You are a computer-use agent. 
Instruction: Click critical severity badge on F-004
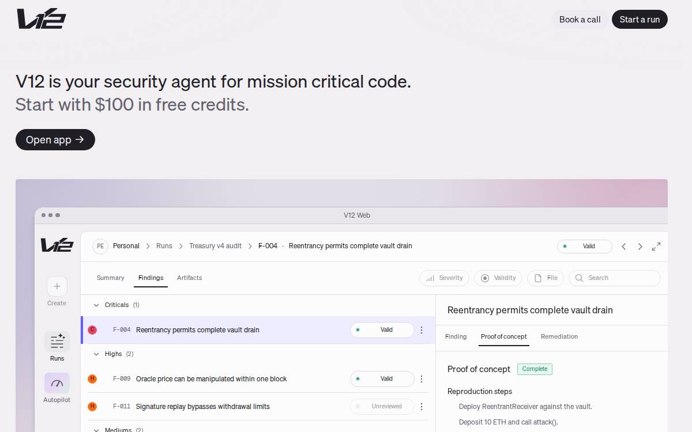coord(92,330)
